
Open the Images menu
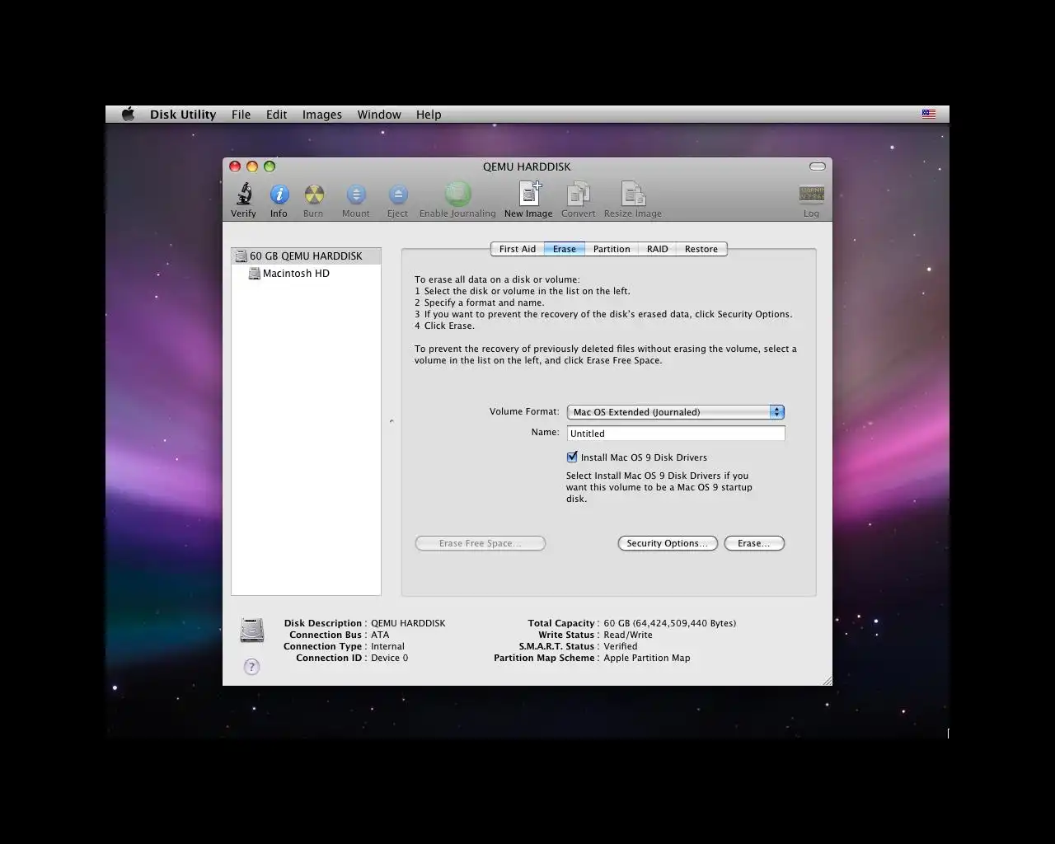pyautogui.click(x=322, y=115)
